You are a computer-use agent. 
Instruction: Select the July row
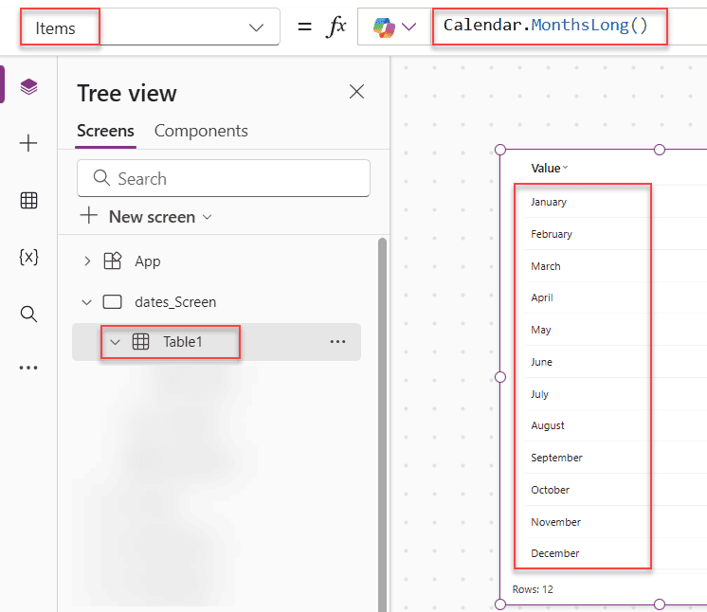(539, 394)
